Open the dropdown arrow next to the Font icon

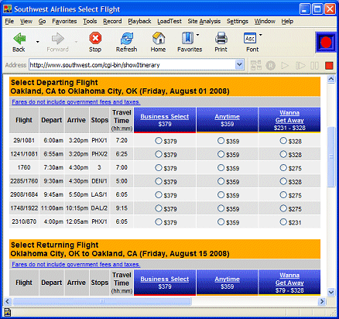[x=261, y=35]
